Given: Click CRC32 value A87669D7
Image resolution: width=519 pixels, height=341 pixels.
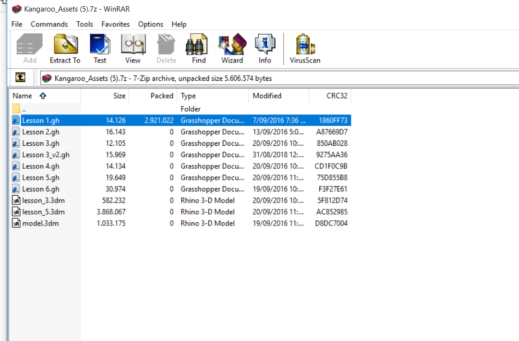Looking at the screenshot, I should (x=332, y=132).
